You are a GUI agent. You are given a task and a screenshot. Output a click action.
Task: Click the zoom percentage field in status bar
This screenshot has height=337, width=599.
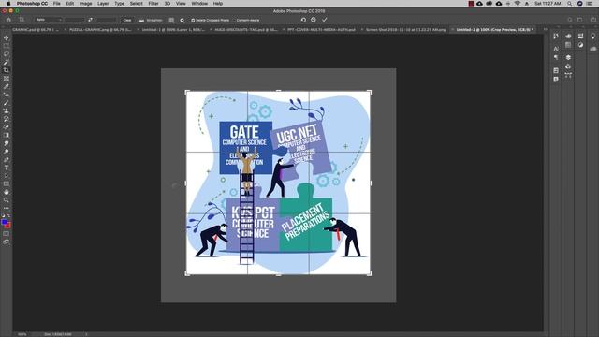click(x=22, y=334)
